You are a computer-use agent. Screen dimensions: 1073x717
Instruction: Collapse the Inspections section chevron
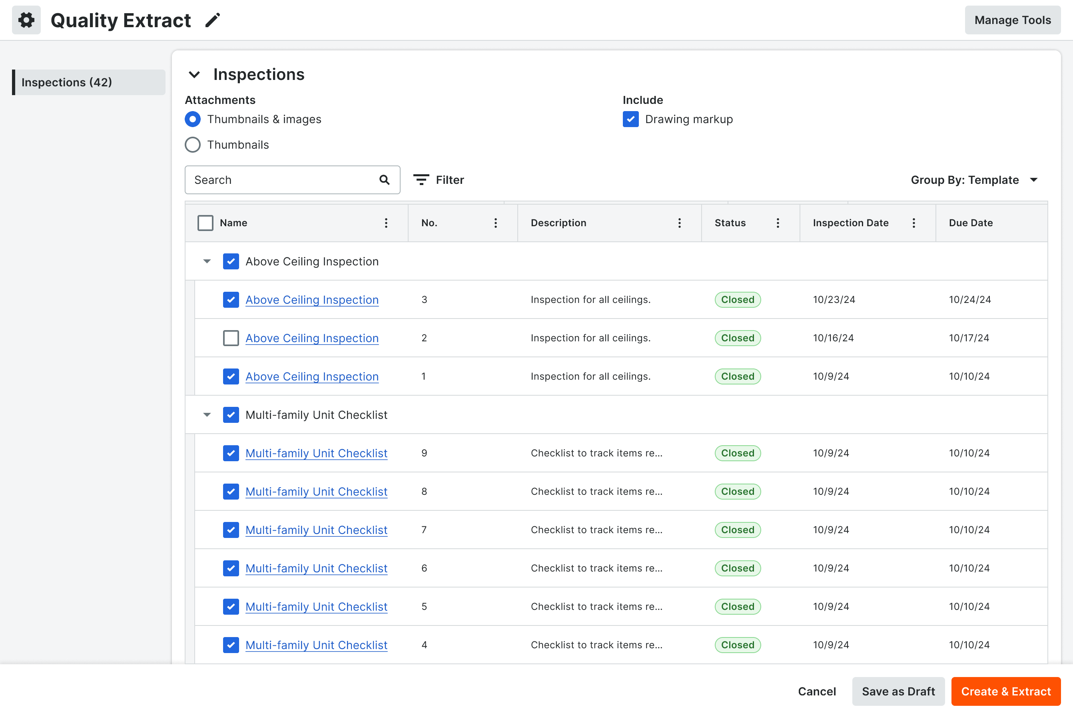point(194,74)
